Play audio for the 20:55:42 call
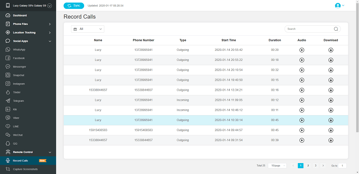The width and height of the screenshot is (359, 174). click(302, 50)
